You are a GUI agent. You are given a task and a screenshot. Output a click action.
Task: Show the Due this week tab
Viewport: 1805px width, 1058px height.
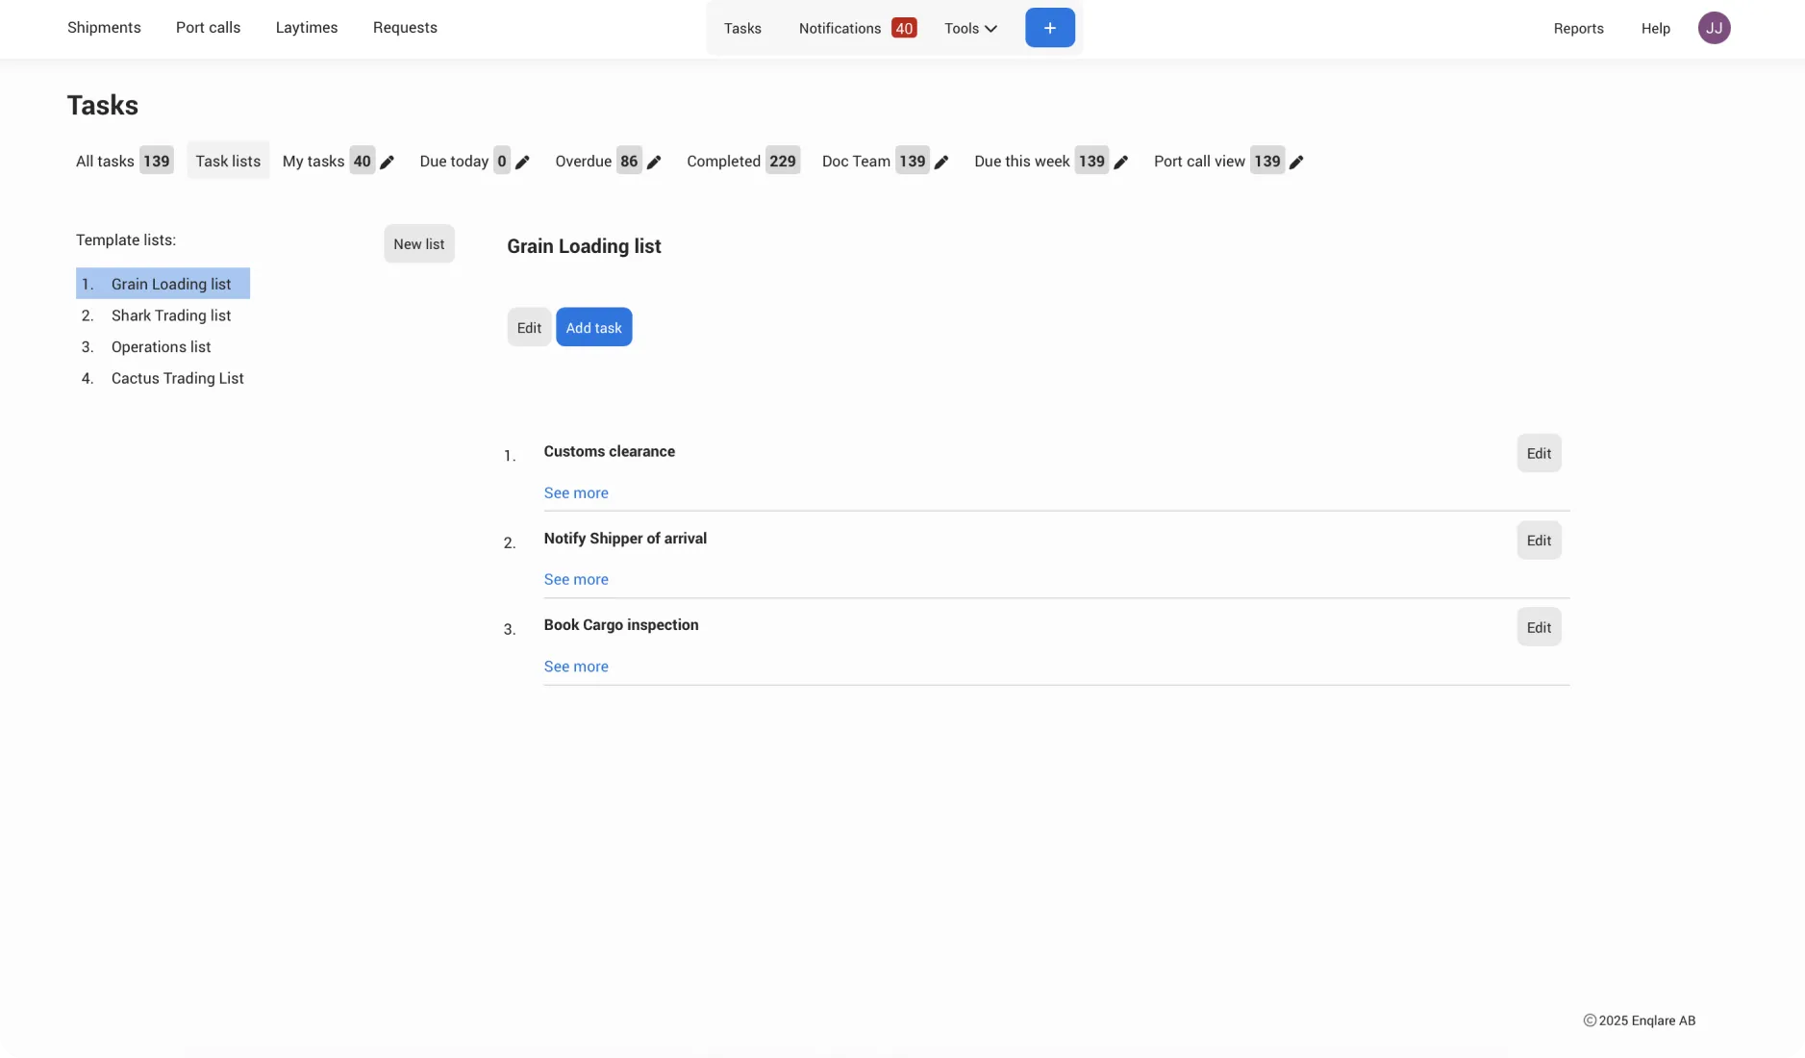pyautogui.click(x=1040, y=161)
